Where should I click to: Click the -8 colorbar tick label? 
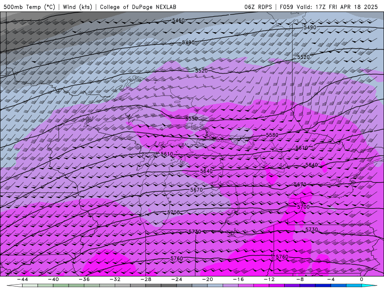(300, 279)
